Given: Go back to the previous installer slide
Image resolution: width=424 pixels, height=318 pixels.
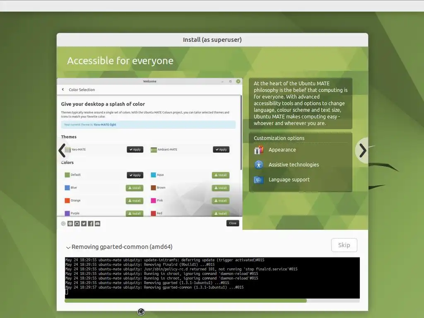Looking at the screenshot, I should pos(62,151).
